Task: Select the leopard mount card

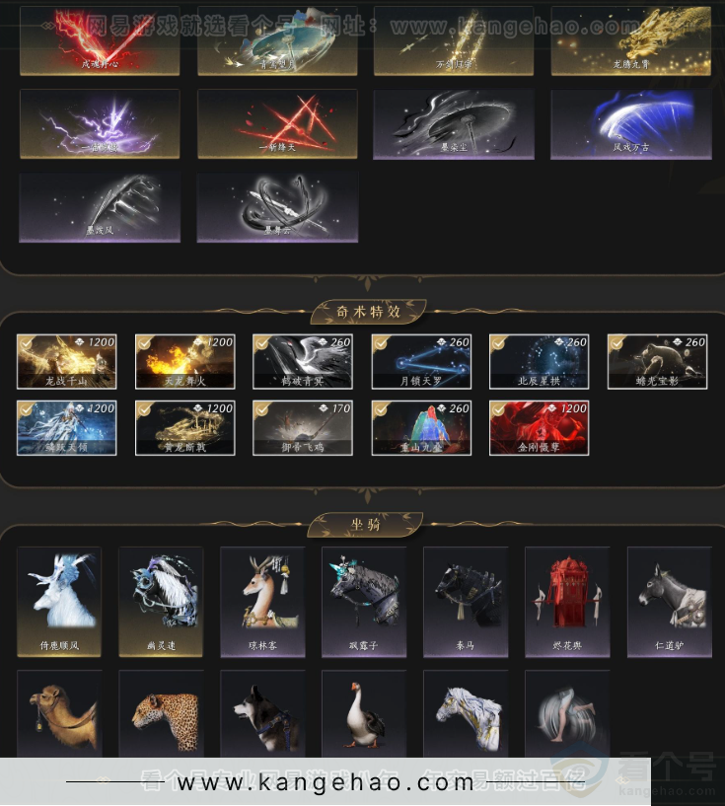Action: click(x=161, y=713)
